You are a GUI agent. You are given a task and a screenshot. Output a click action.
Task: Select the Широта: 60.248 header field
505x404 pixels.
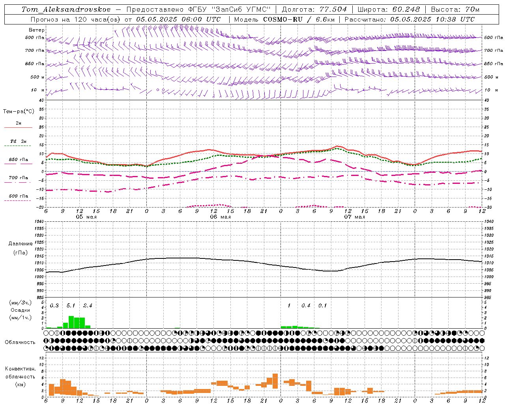389,9
